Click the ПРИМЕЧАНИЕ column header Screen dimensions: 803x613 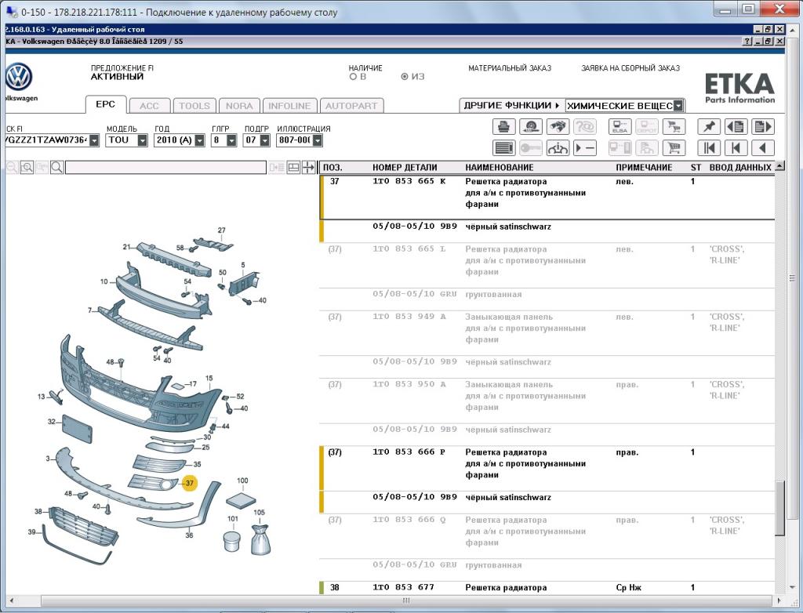(x=644, y=168)
